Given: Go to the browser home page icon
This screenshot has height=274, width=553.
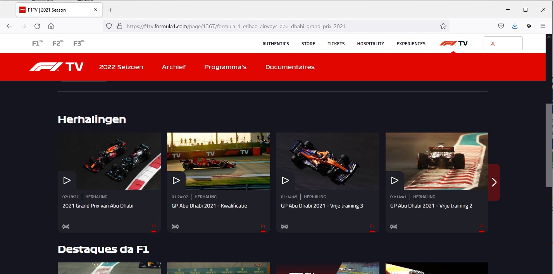Looking at the screenshot, I should (x=51, y=26).
